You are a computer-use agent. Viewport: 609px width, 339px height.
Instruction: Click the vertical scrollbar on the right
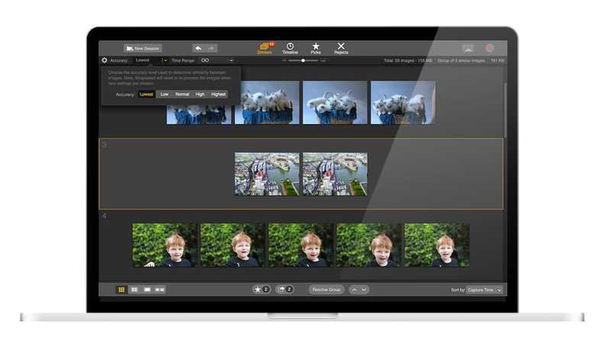(505, 110)
